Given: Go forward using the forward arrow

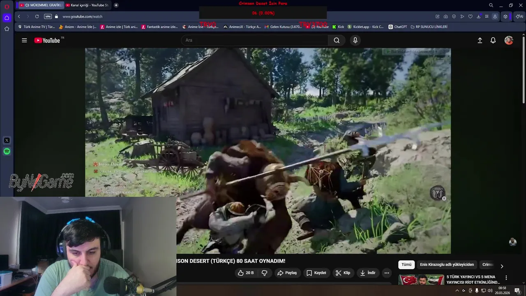Looking at the screenshot, I should coord(28,16).
